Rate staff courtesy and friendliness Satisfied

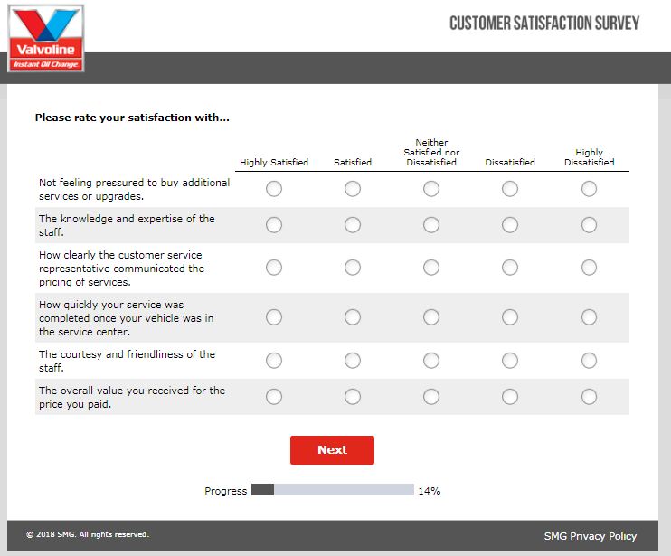(x=353, y=361)
